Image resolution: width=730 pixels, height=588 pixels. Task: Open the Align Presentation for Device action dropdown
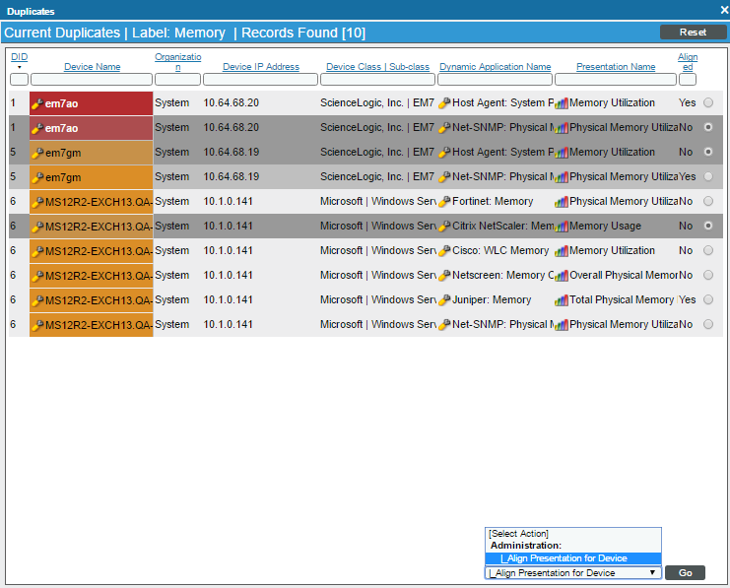pos(573,572)
